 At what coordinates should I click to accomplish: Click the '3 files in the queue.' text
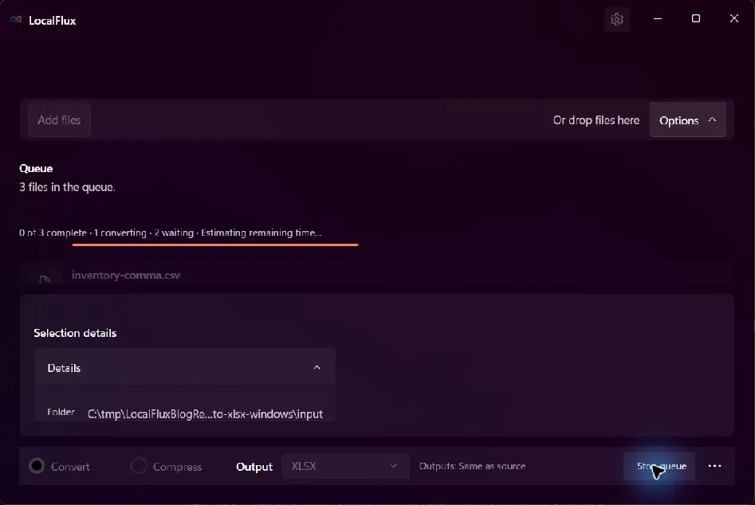(68, 187)
